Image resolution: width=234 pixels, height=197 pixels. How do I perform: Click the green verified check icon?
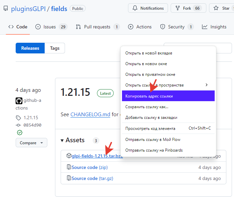tap(19, 133)
